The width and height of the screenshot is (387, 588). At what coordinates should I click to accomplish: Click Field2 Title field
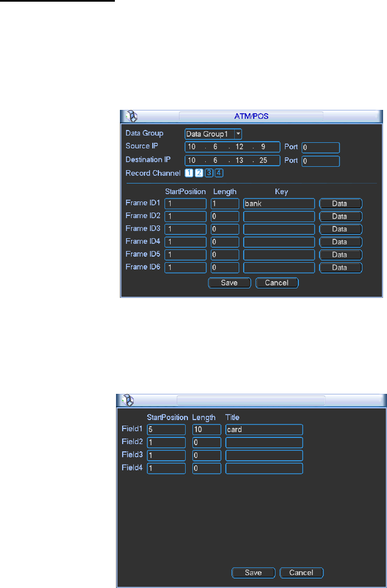[x=264, y=442]
